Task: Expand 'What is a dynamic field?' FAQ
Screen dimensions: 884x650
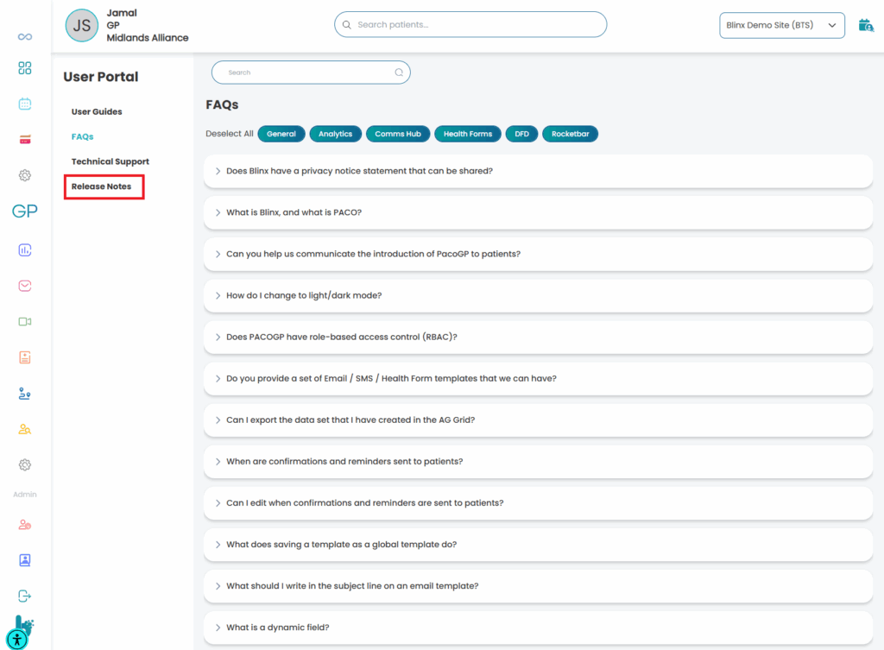Action: [x=539, y=628]
